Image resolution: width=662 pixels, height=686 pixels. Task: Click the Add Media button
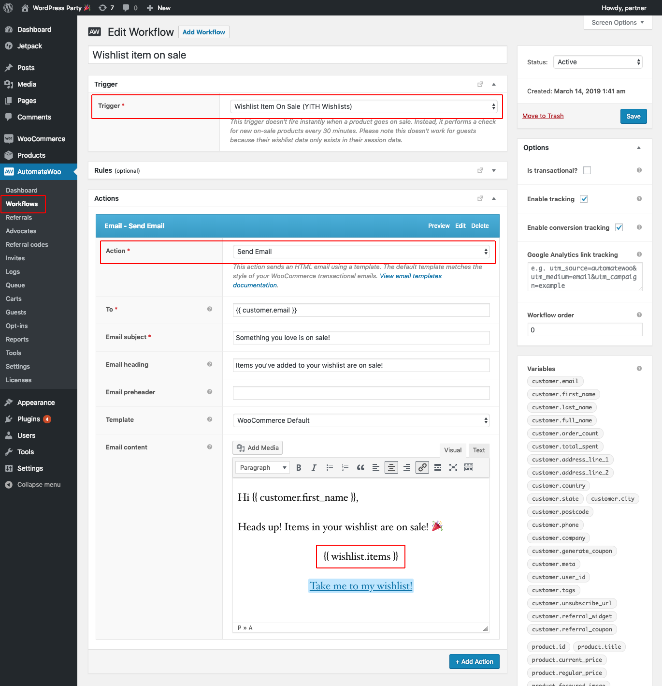click(258, 447)
